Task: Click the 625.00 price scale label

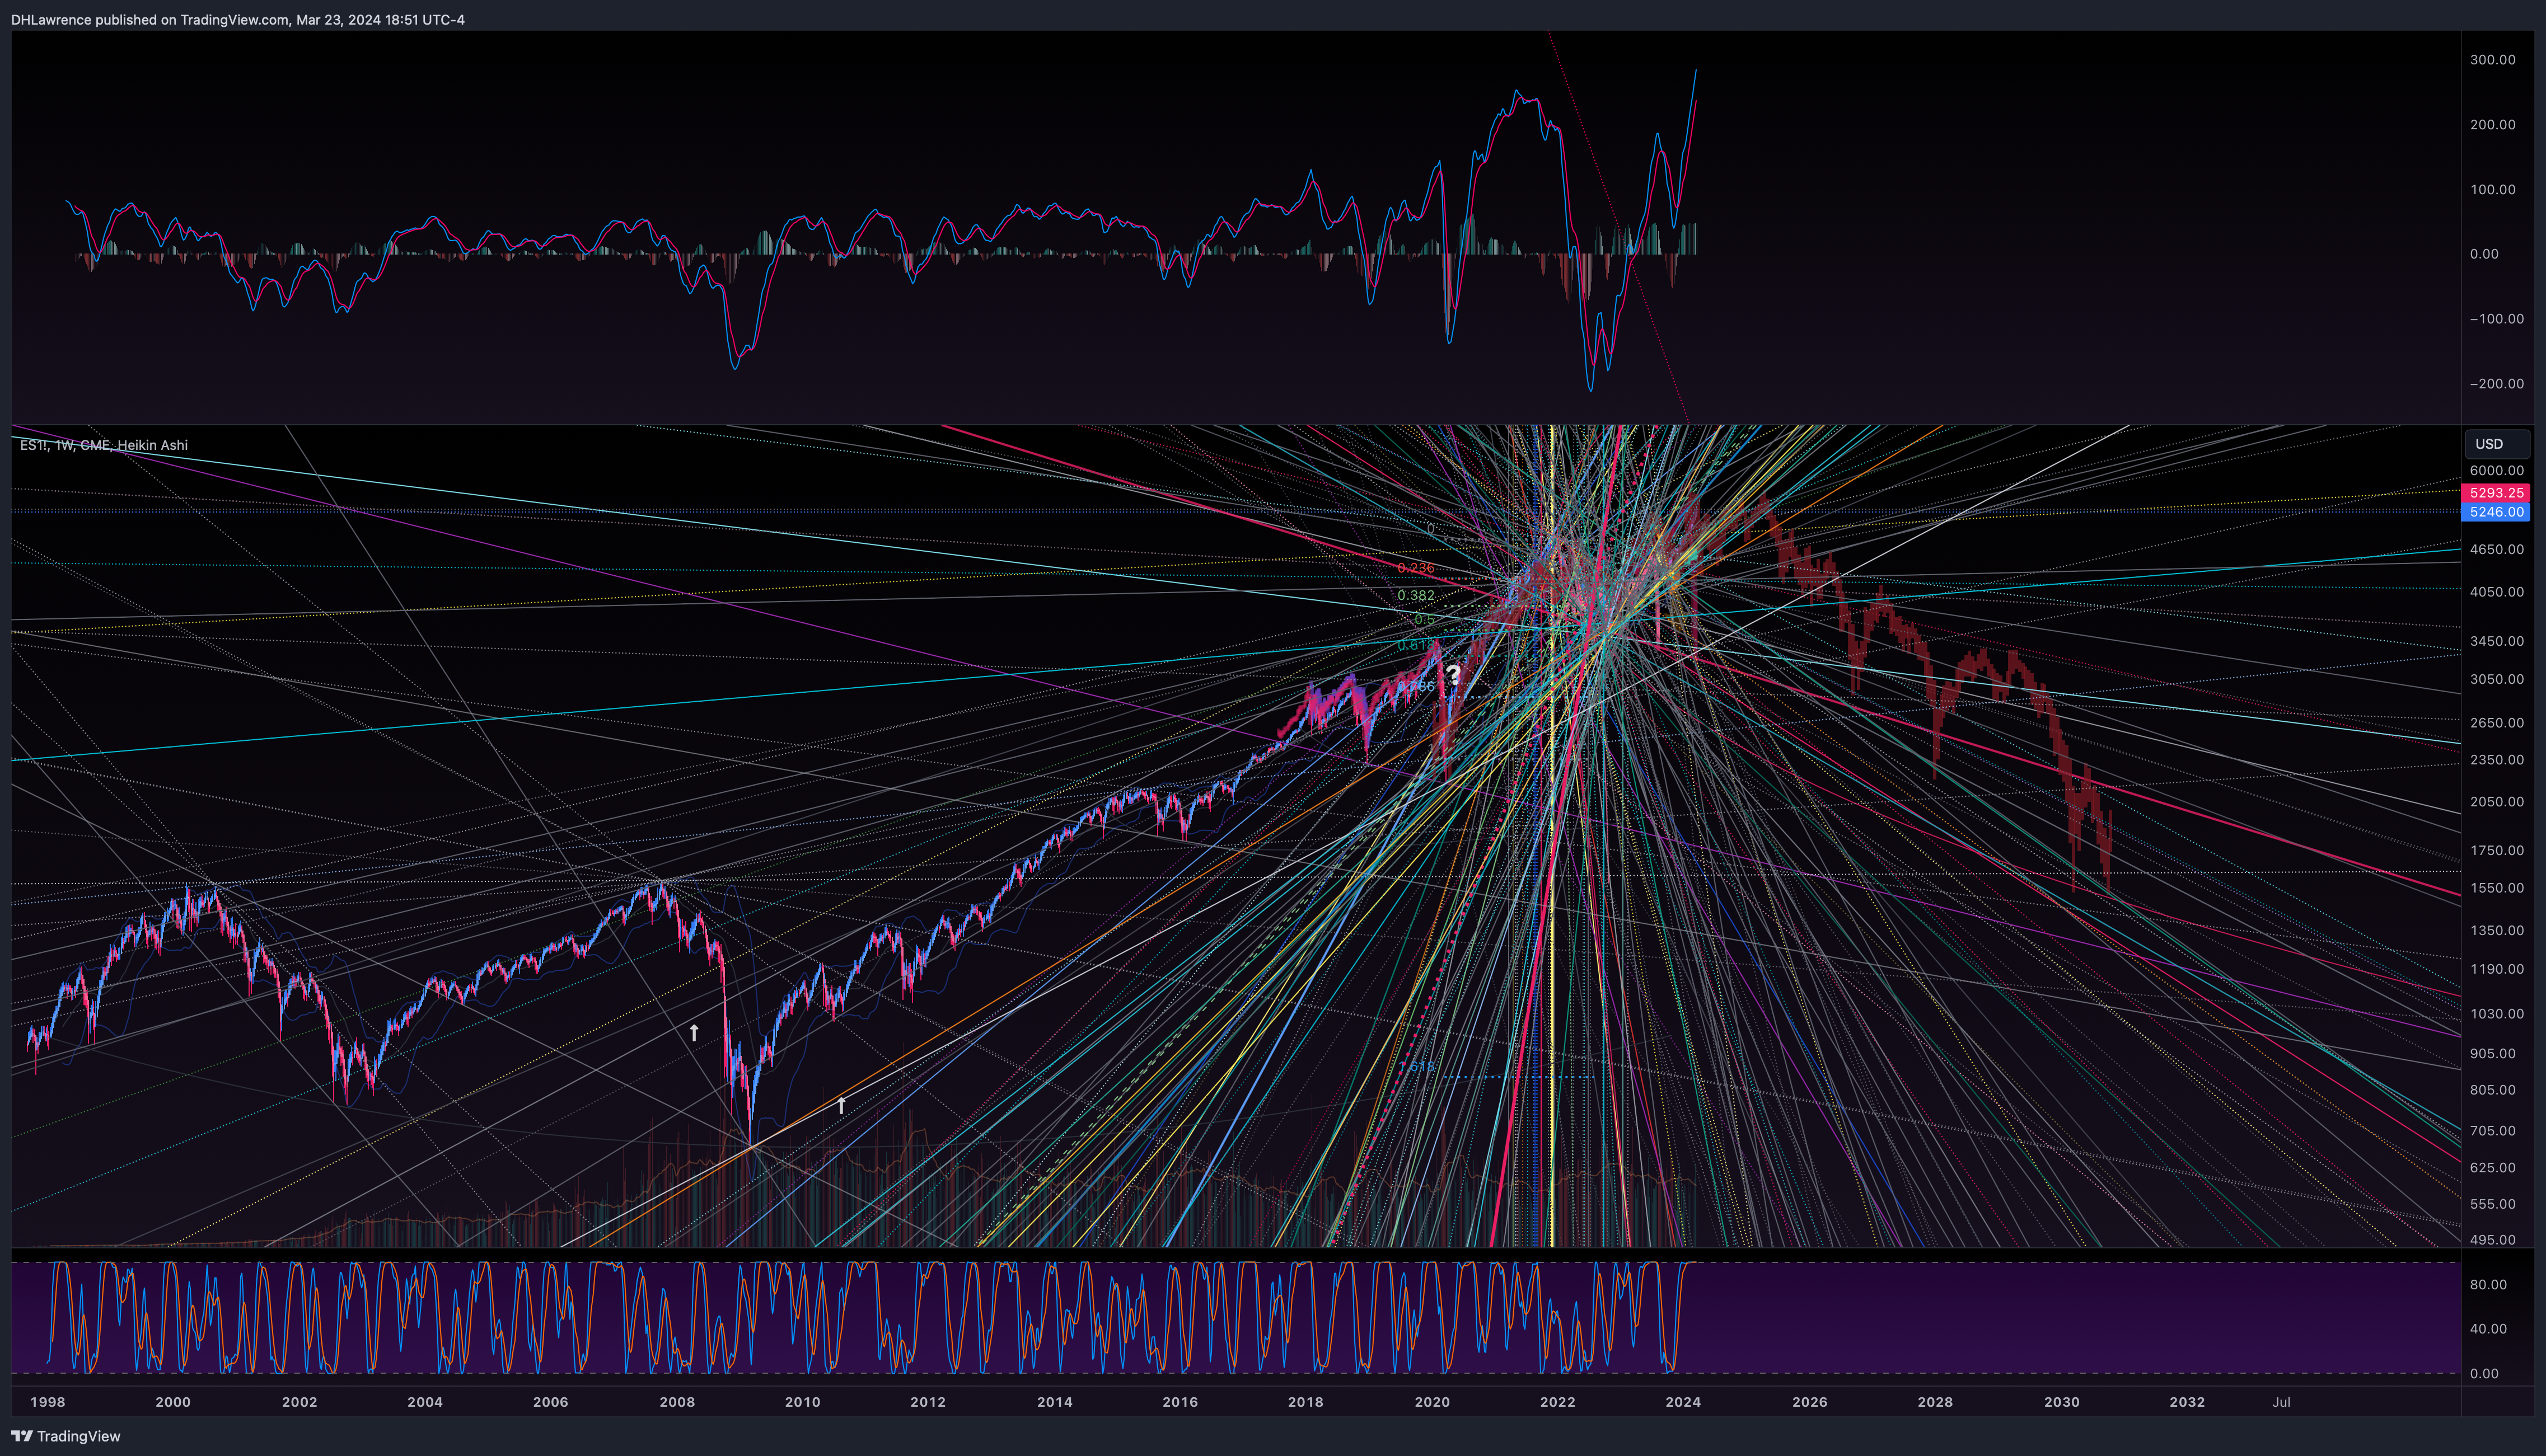Action: (2492, 1168)
